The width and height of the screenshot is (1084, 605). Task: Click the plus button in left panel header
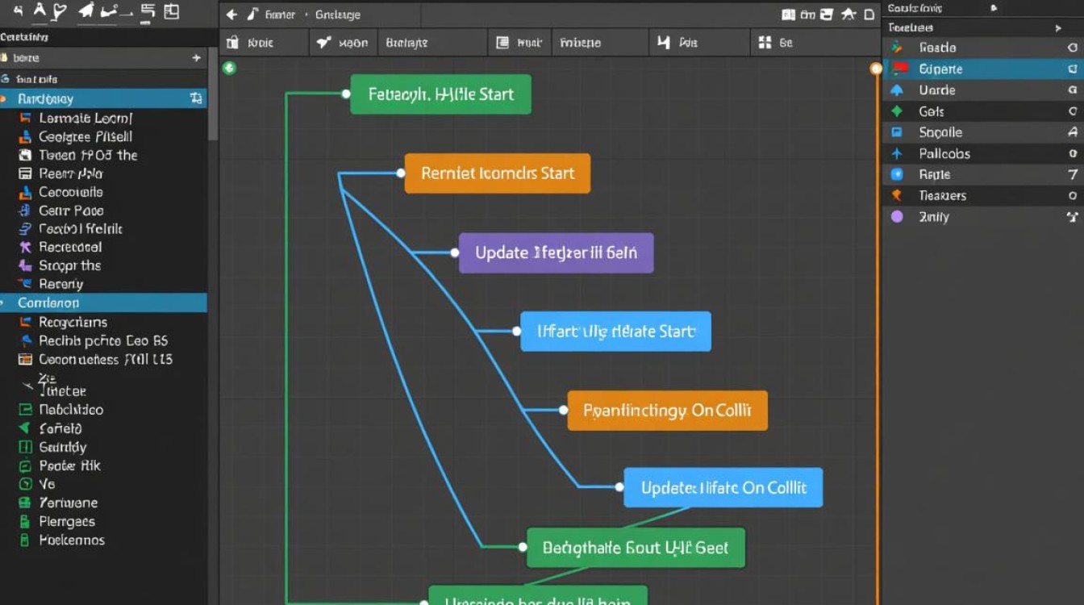pyautogui.click(x=196, y=58)
